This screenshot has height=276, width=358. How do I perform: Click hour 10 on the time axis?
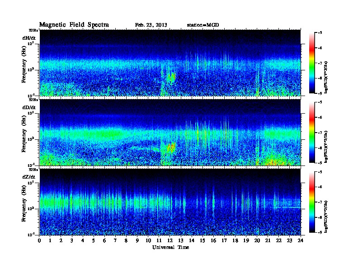[148, 240]
